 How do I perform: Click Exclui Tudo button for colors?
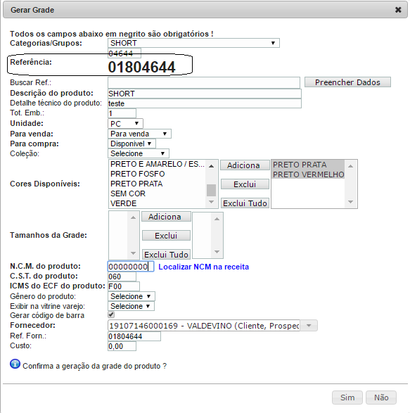point(245,203)
